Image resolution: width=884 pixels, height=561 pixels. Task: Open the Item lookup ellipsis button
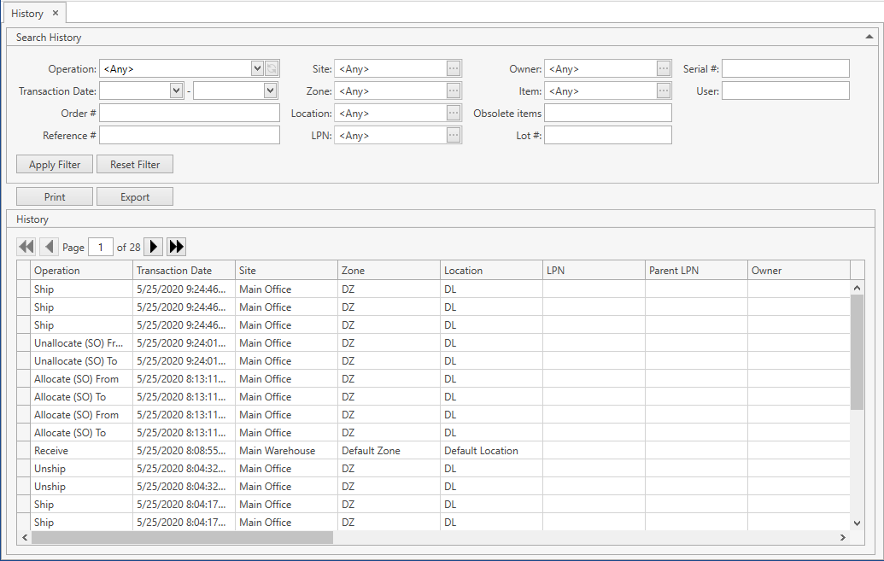(x=664, y=91)
